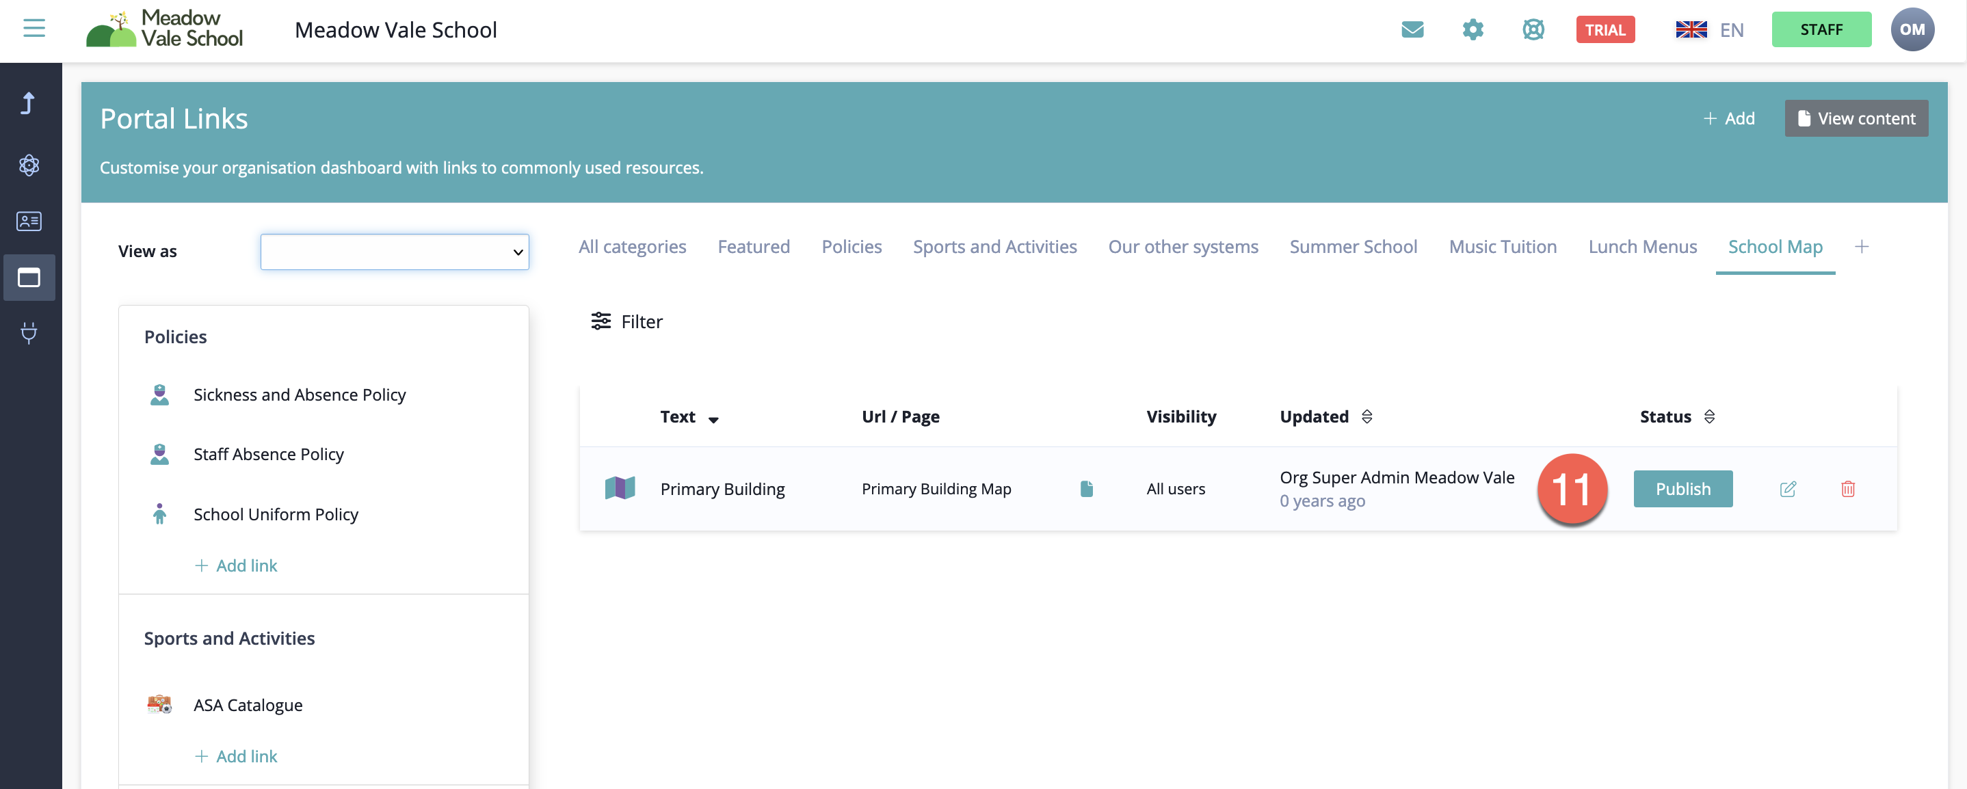Switch to the Lunch Menus tab
1967x789 pixels.
point(1641,246)
